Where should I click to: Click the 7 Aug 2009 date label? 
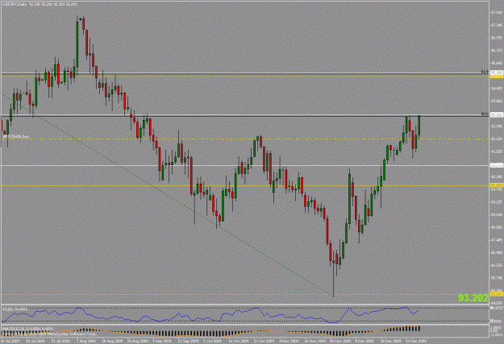point(88,341)
